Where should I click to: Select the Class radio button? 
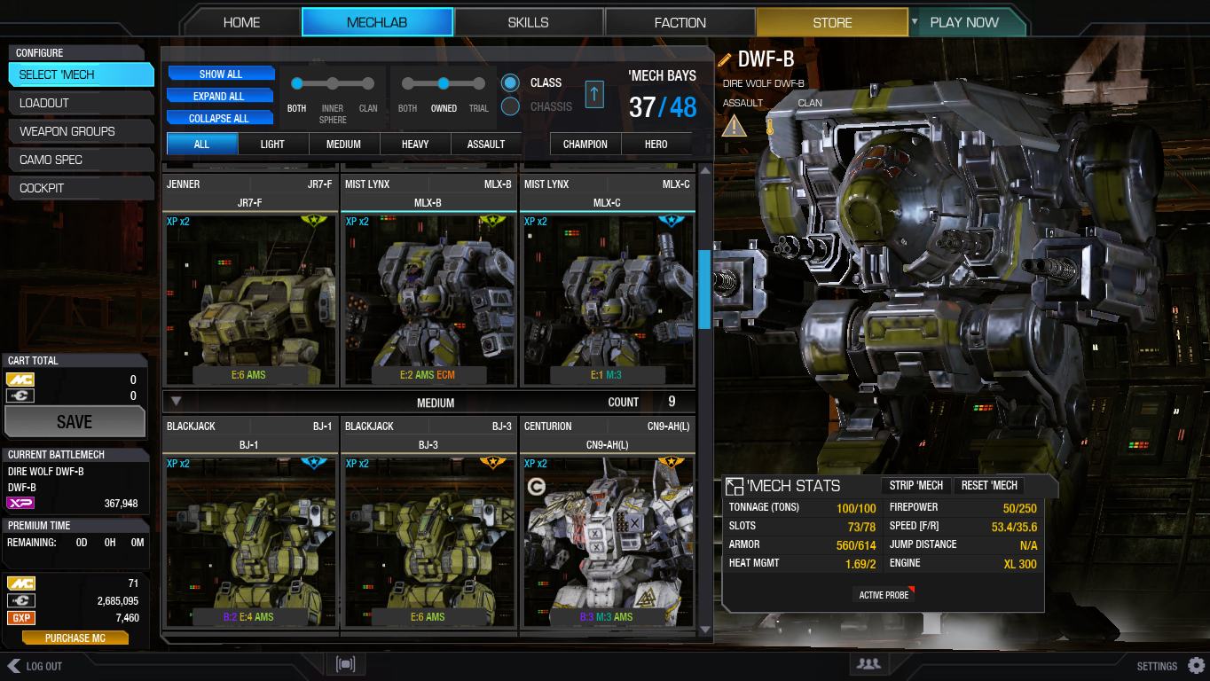pyautogui.click(x=510, y=82)
